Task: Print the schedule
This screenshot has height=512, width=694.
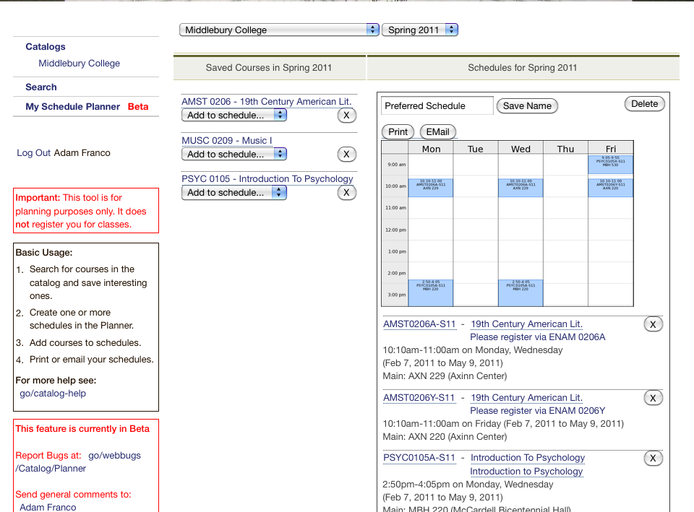Action: (x=398, y=131)
